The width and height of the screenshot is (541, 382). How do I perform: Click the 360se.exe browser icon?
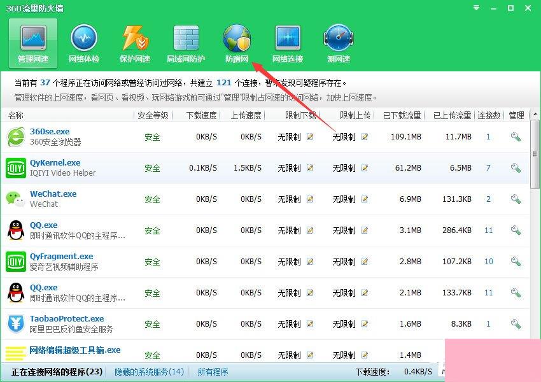click(x=16, y=137)
